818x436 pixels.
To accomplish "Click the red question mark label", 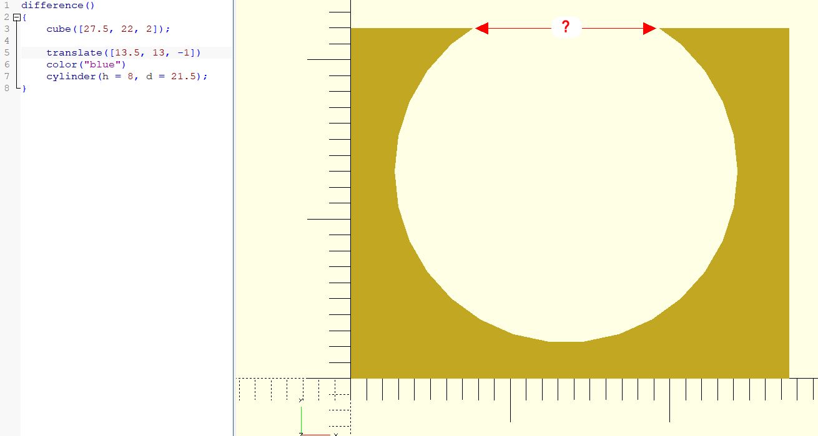I will 566,27.
